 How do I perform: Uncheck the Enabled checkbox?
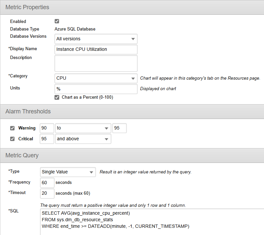pos(57,21)
